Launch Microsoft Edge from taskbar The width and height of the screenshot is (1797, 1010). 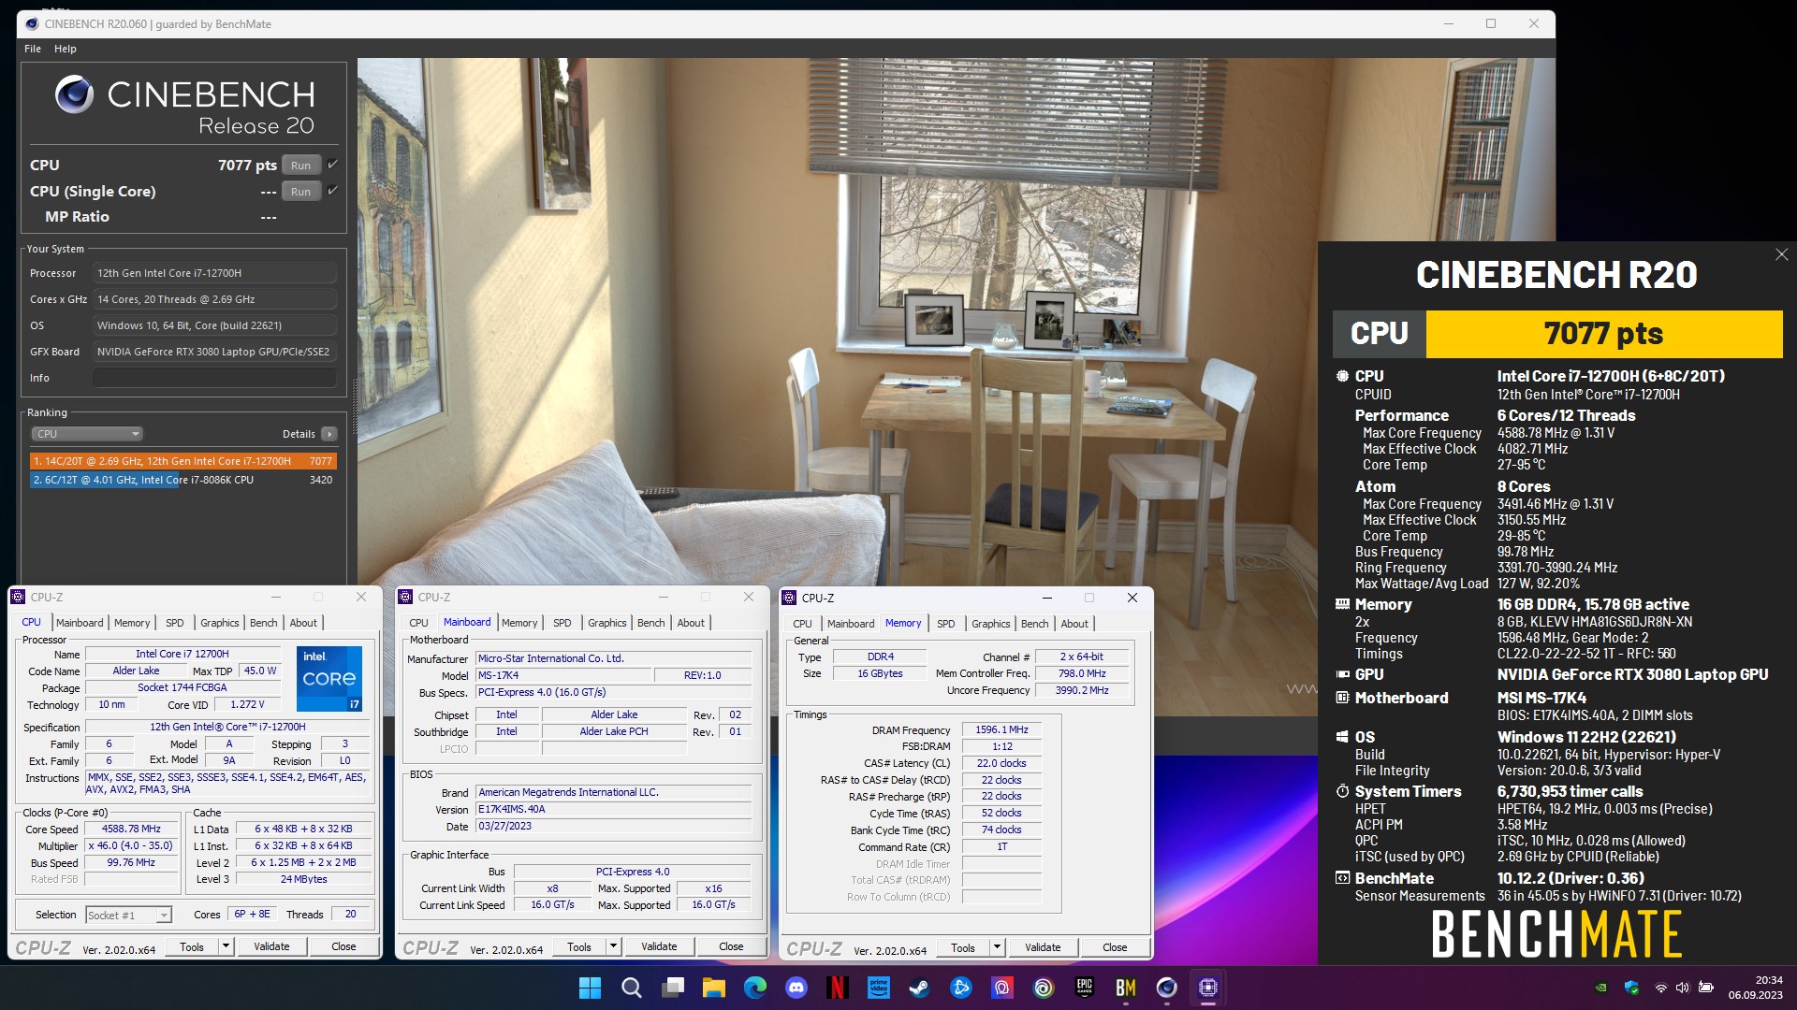[755, 988]
